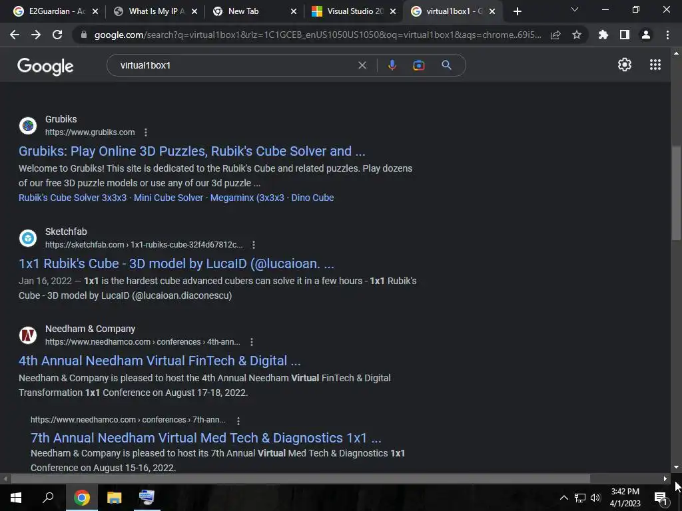
Task: Open more options for Needham 4th Annual result
Action: point(251,342)
